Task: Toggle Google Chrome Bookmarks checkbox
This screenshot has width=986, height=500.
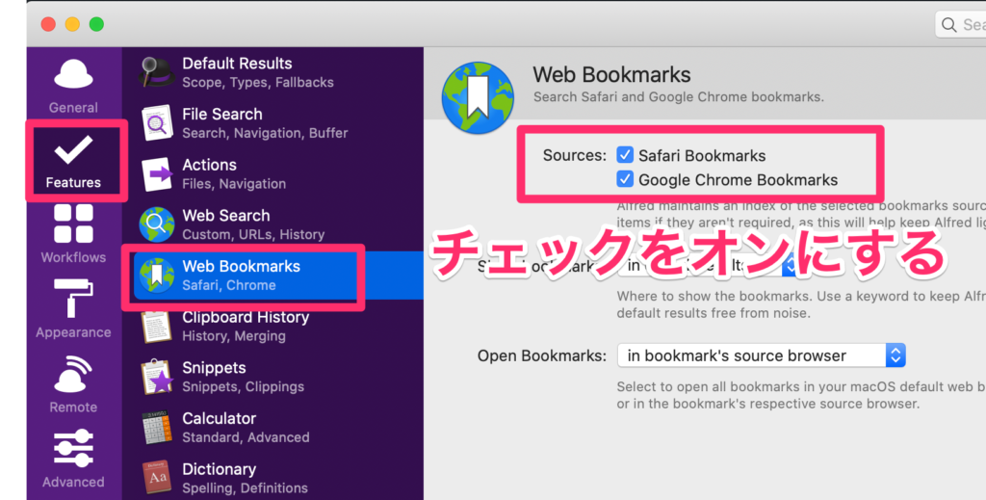Action: click(625, 179)
